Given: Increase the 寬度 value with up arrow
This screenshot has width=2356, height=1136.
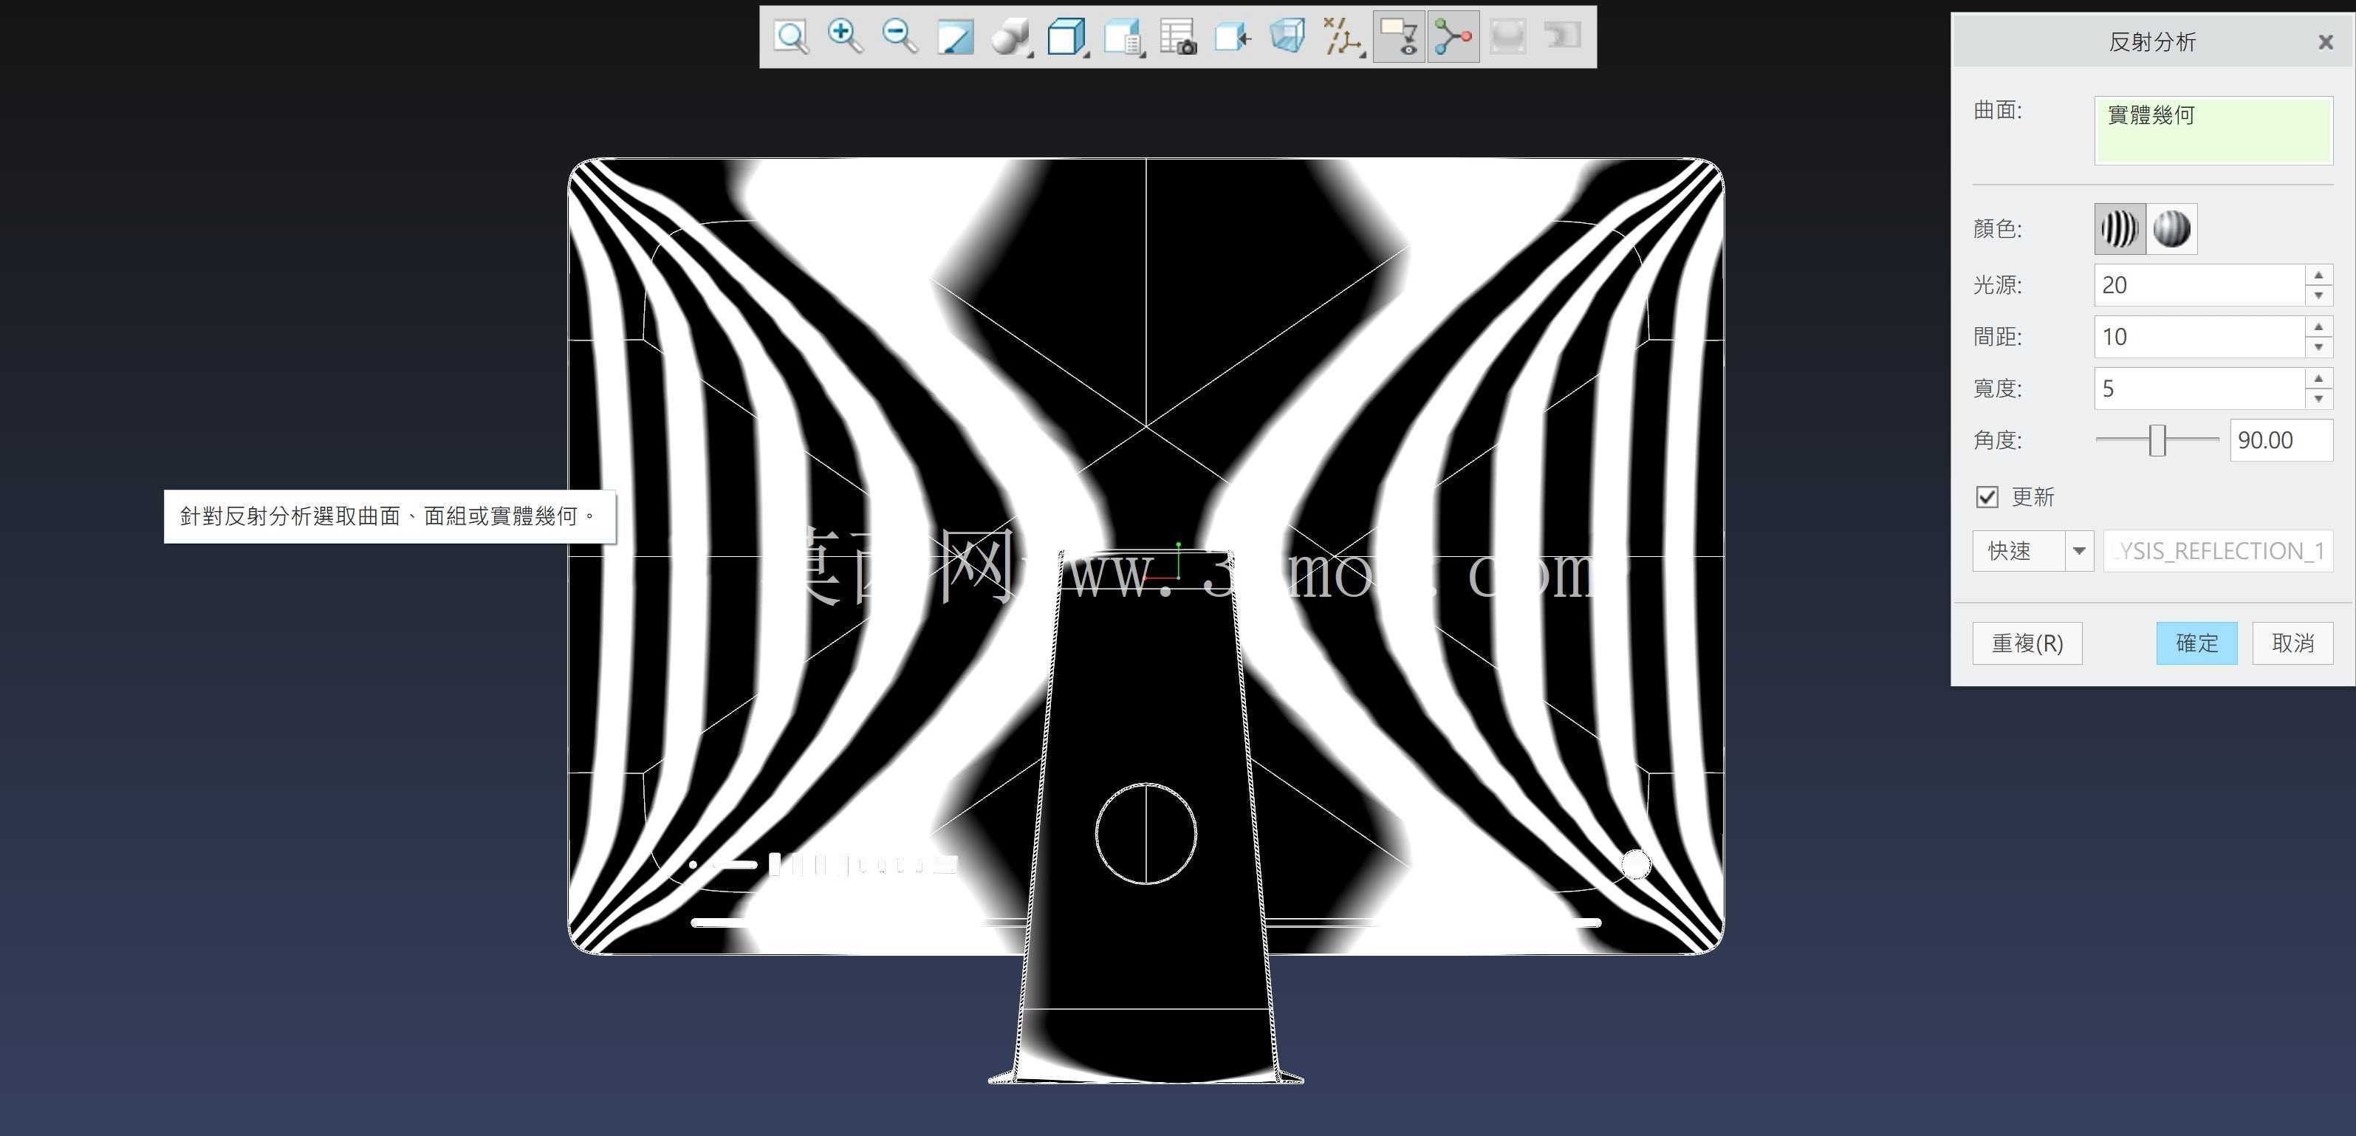Looking at the screenshot, I should click(x=2318, y=379).
